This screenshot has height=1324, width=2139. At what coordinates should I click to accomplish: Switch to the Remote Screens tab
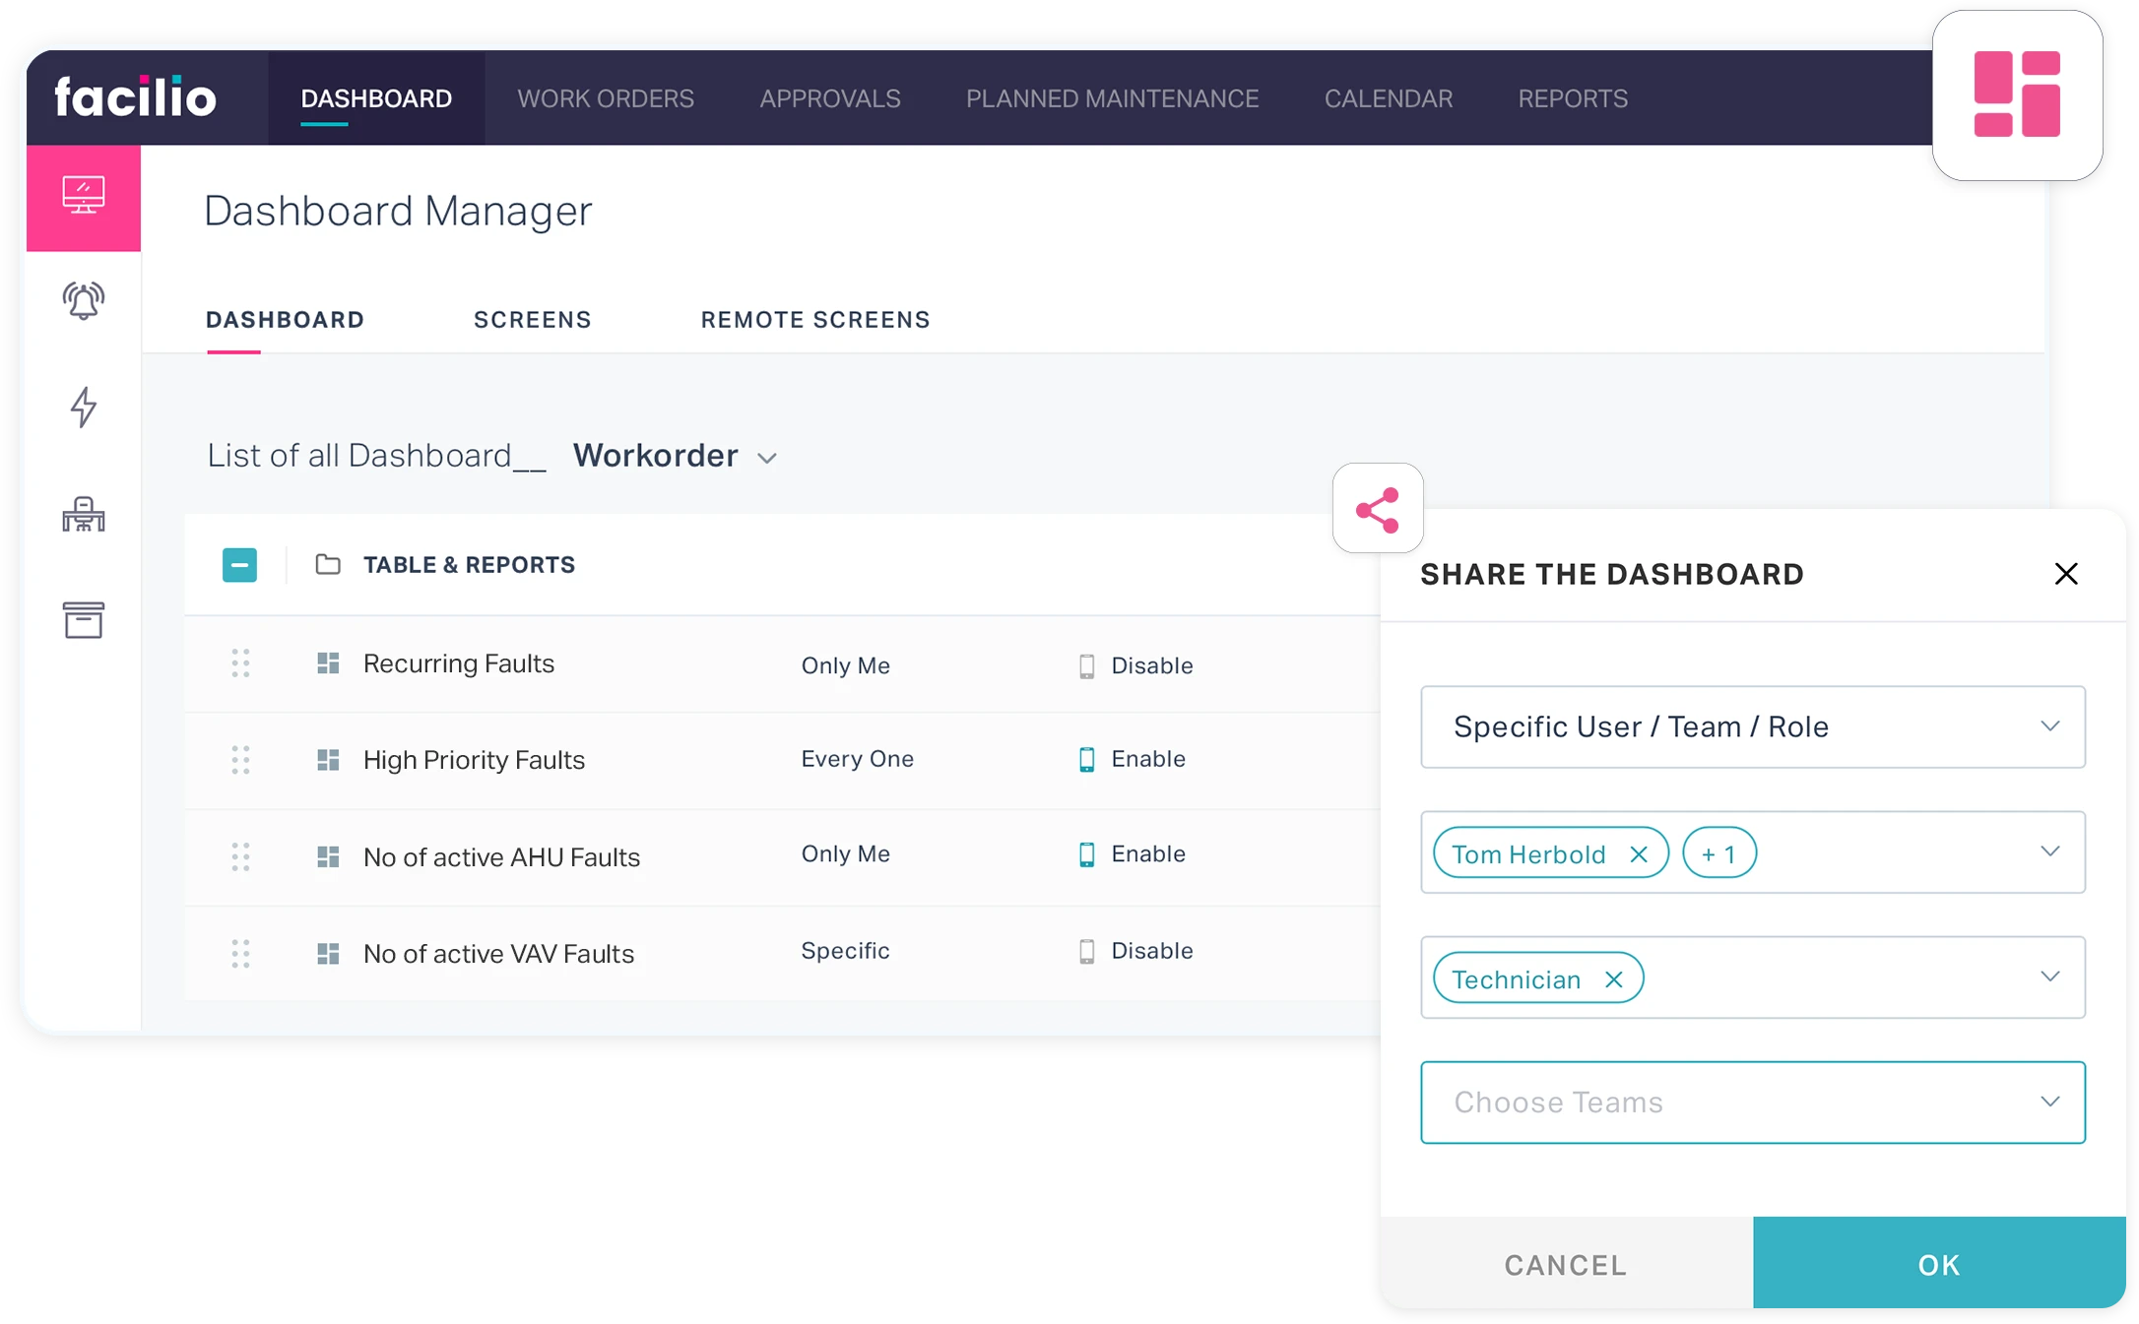[x=814, y=320]
